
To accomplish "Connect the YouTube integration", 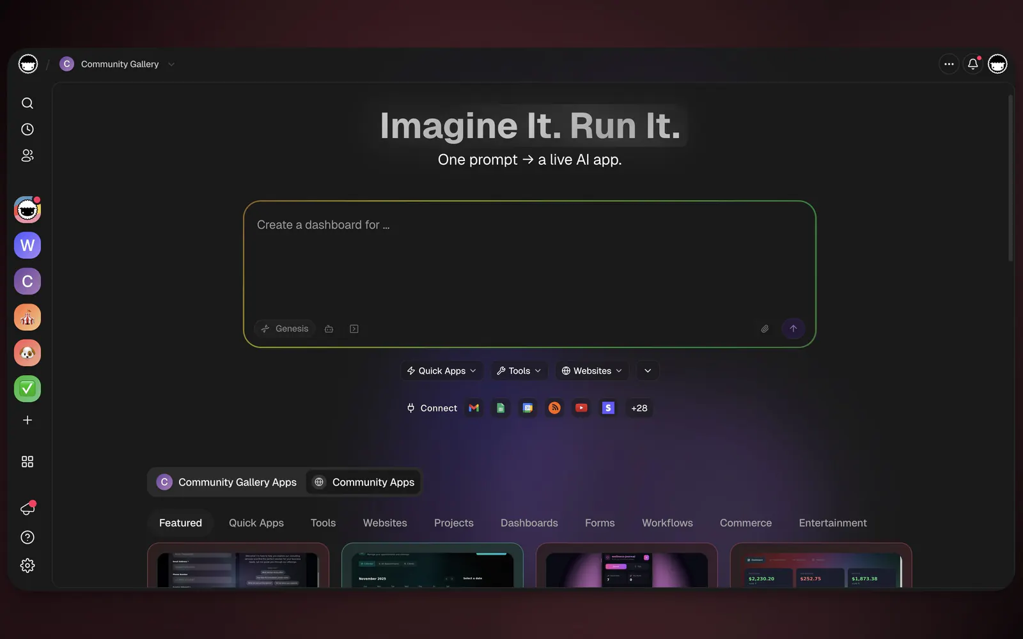I will pos(581,408).
